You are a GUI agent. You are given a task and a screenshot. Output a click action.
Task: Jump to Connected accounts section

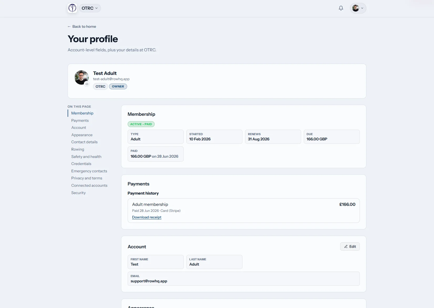click(89, 185)
